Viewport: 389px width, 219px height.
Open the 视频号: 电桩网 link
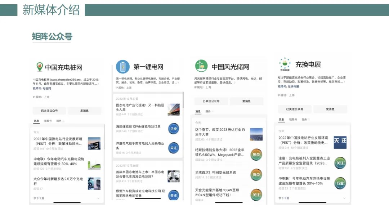coord(42,88)
